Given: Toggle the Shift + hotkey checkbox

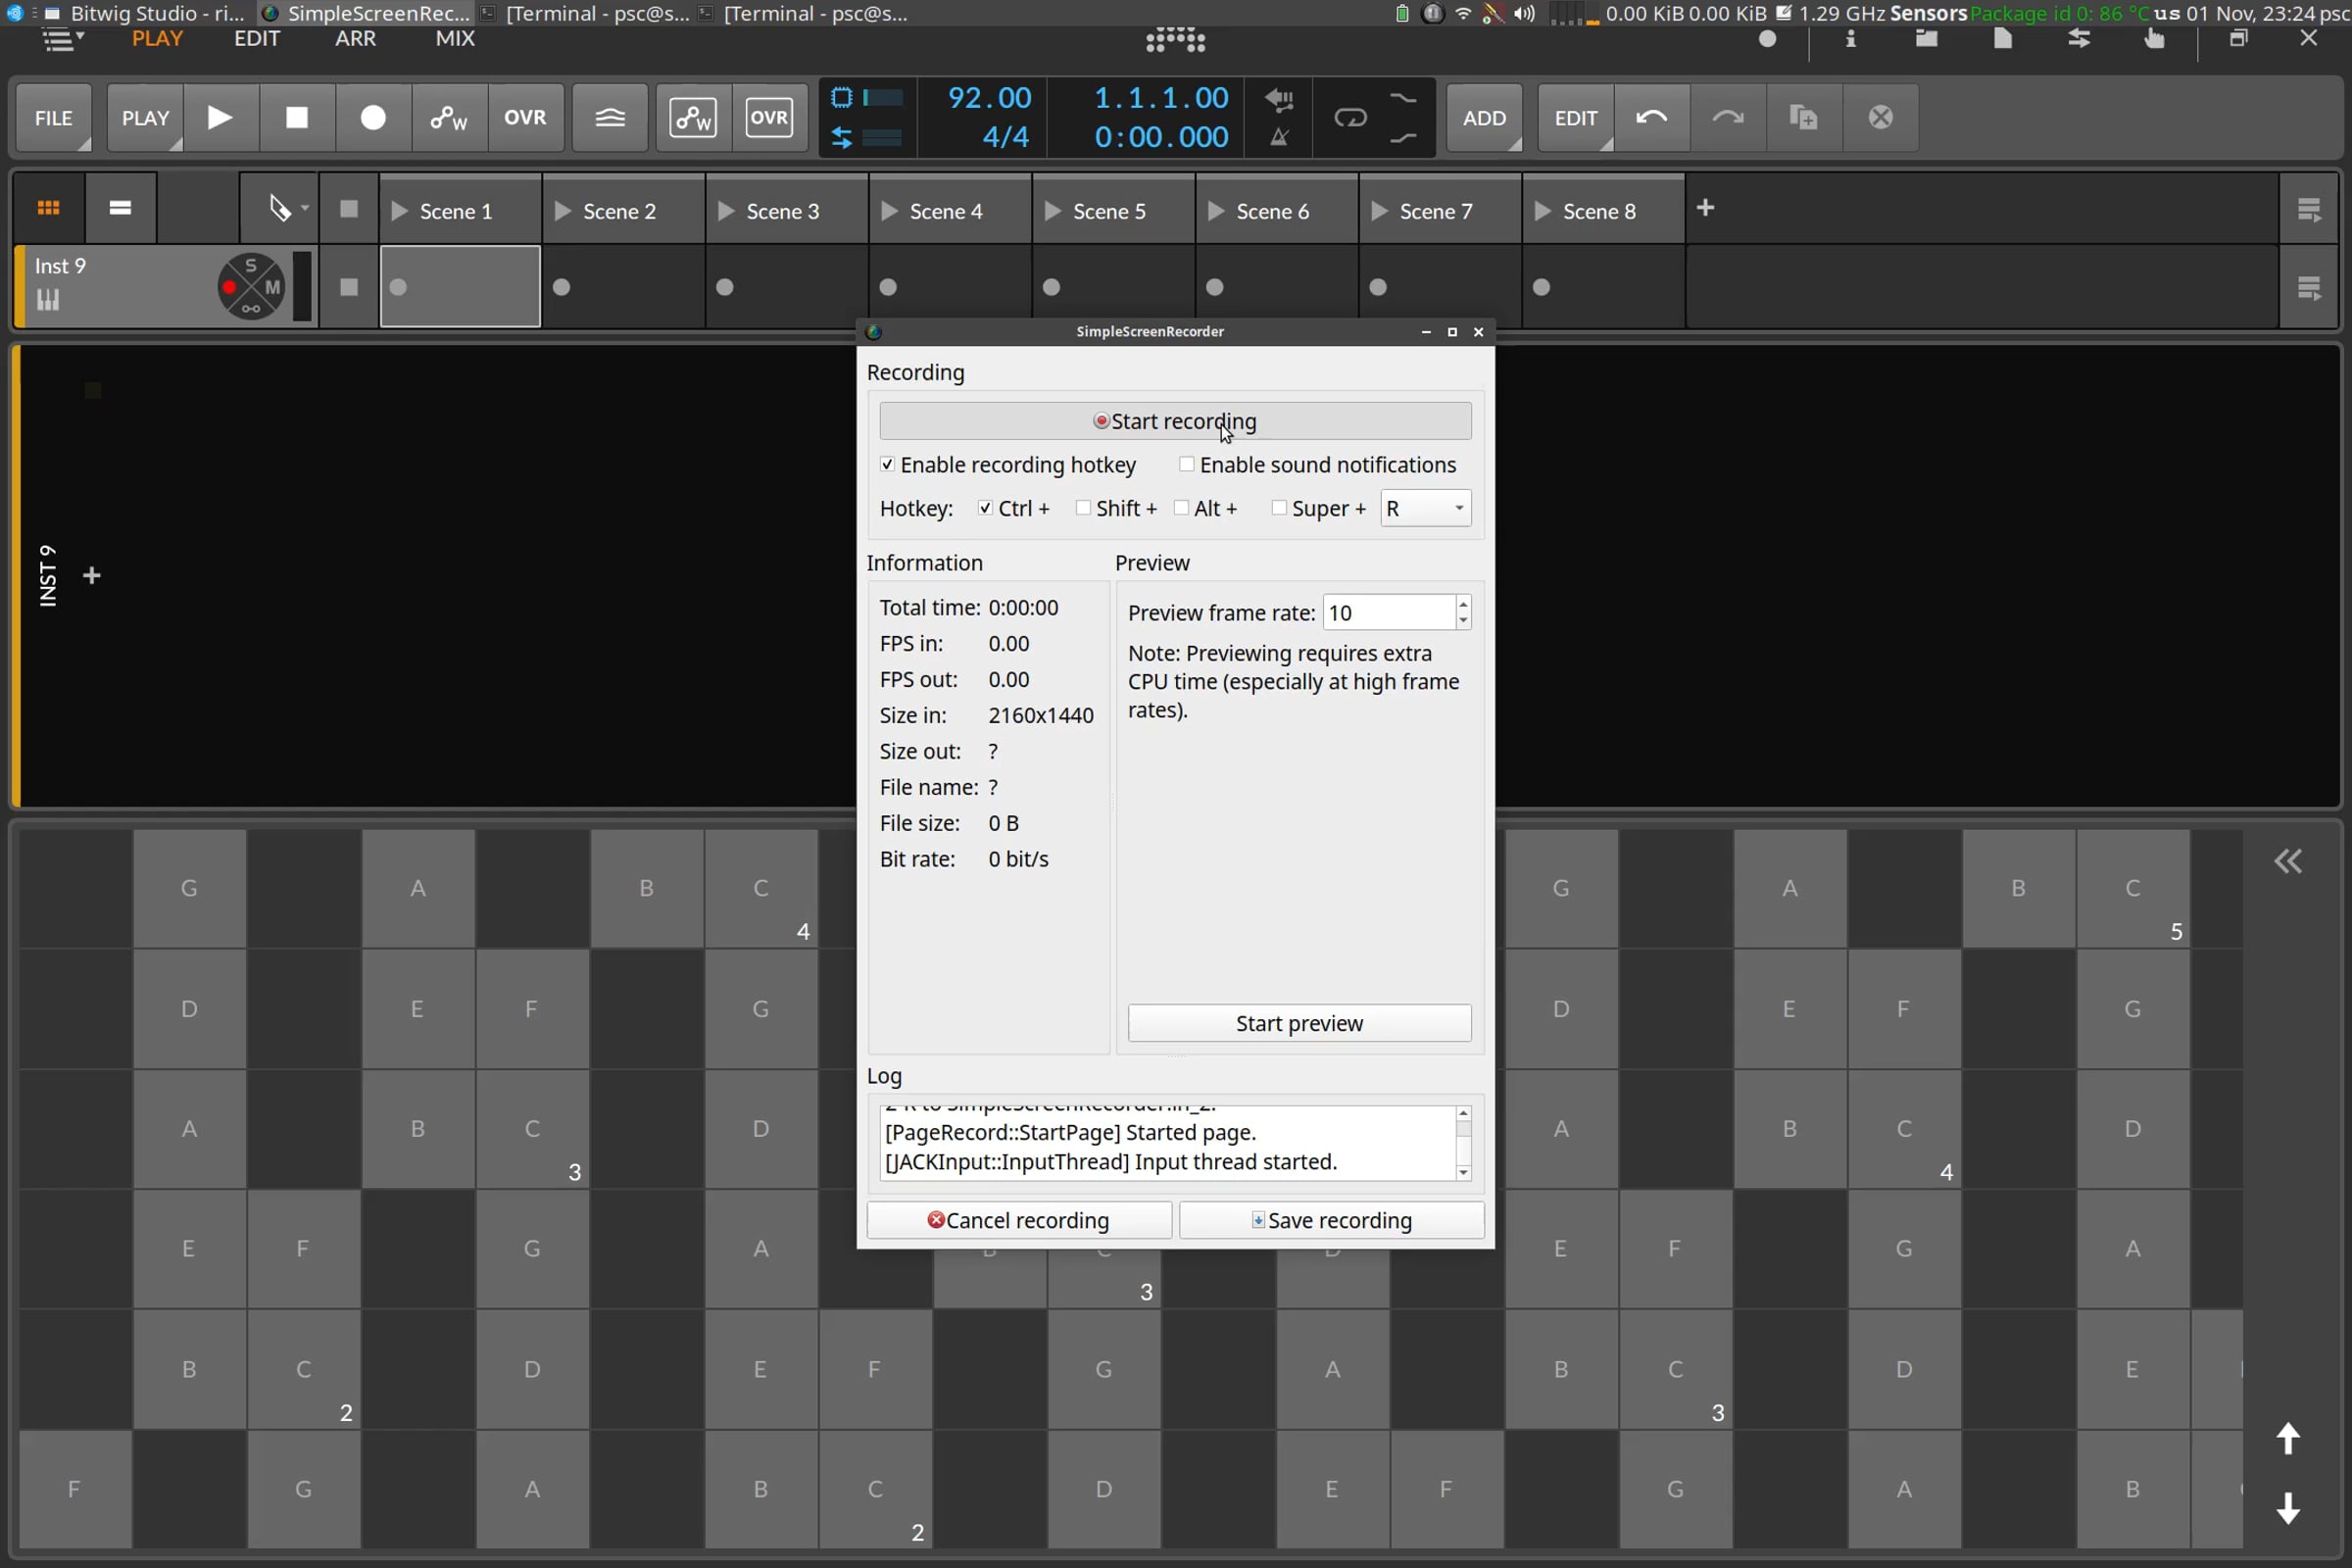Looking at the screenshot, I should click(1083, 508).
